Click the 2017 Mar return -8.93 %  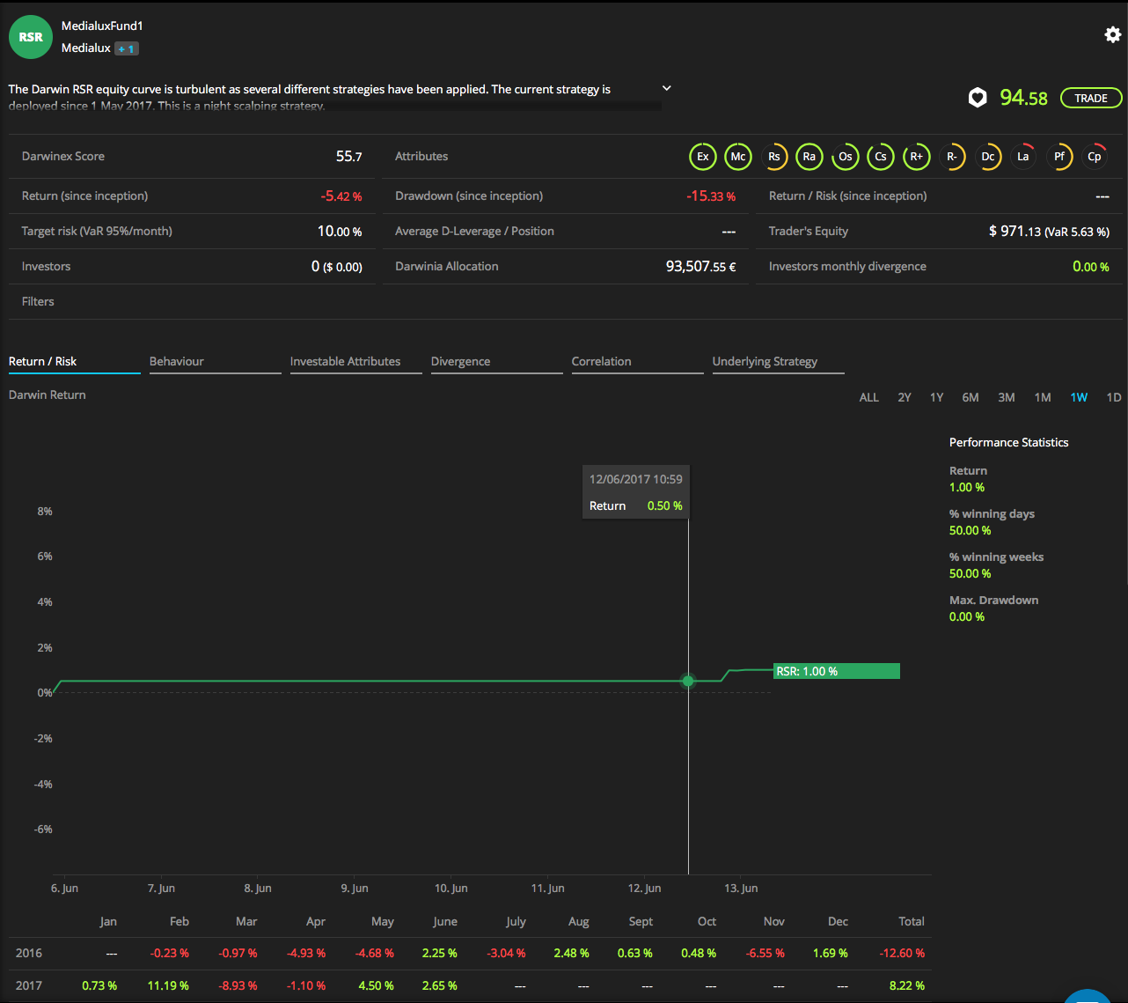(x=238, y=985)
